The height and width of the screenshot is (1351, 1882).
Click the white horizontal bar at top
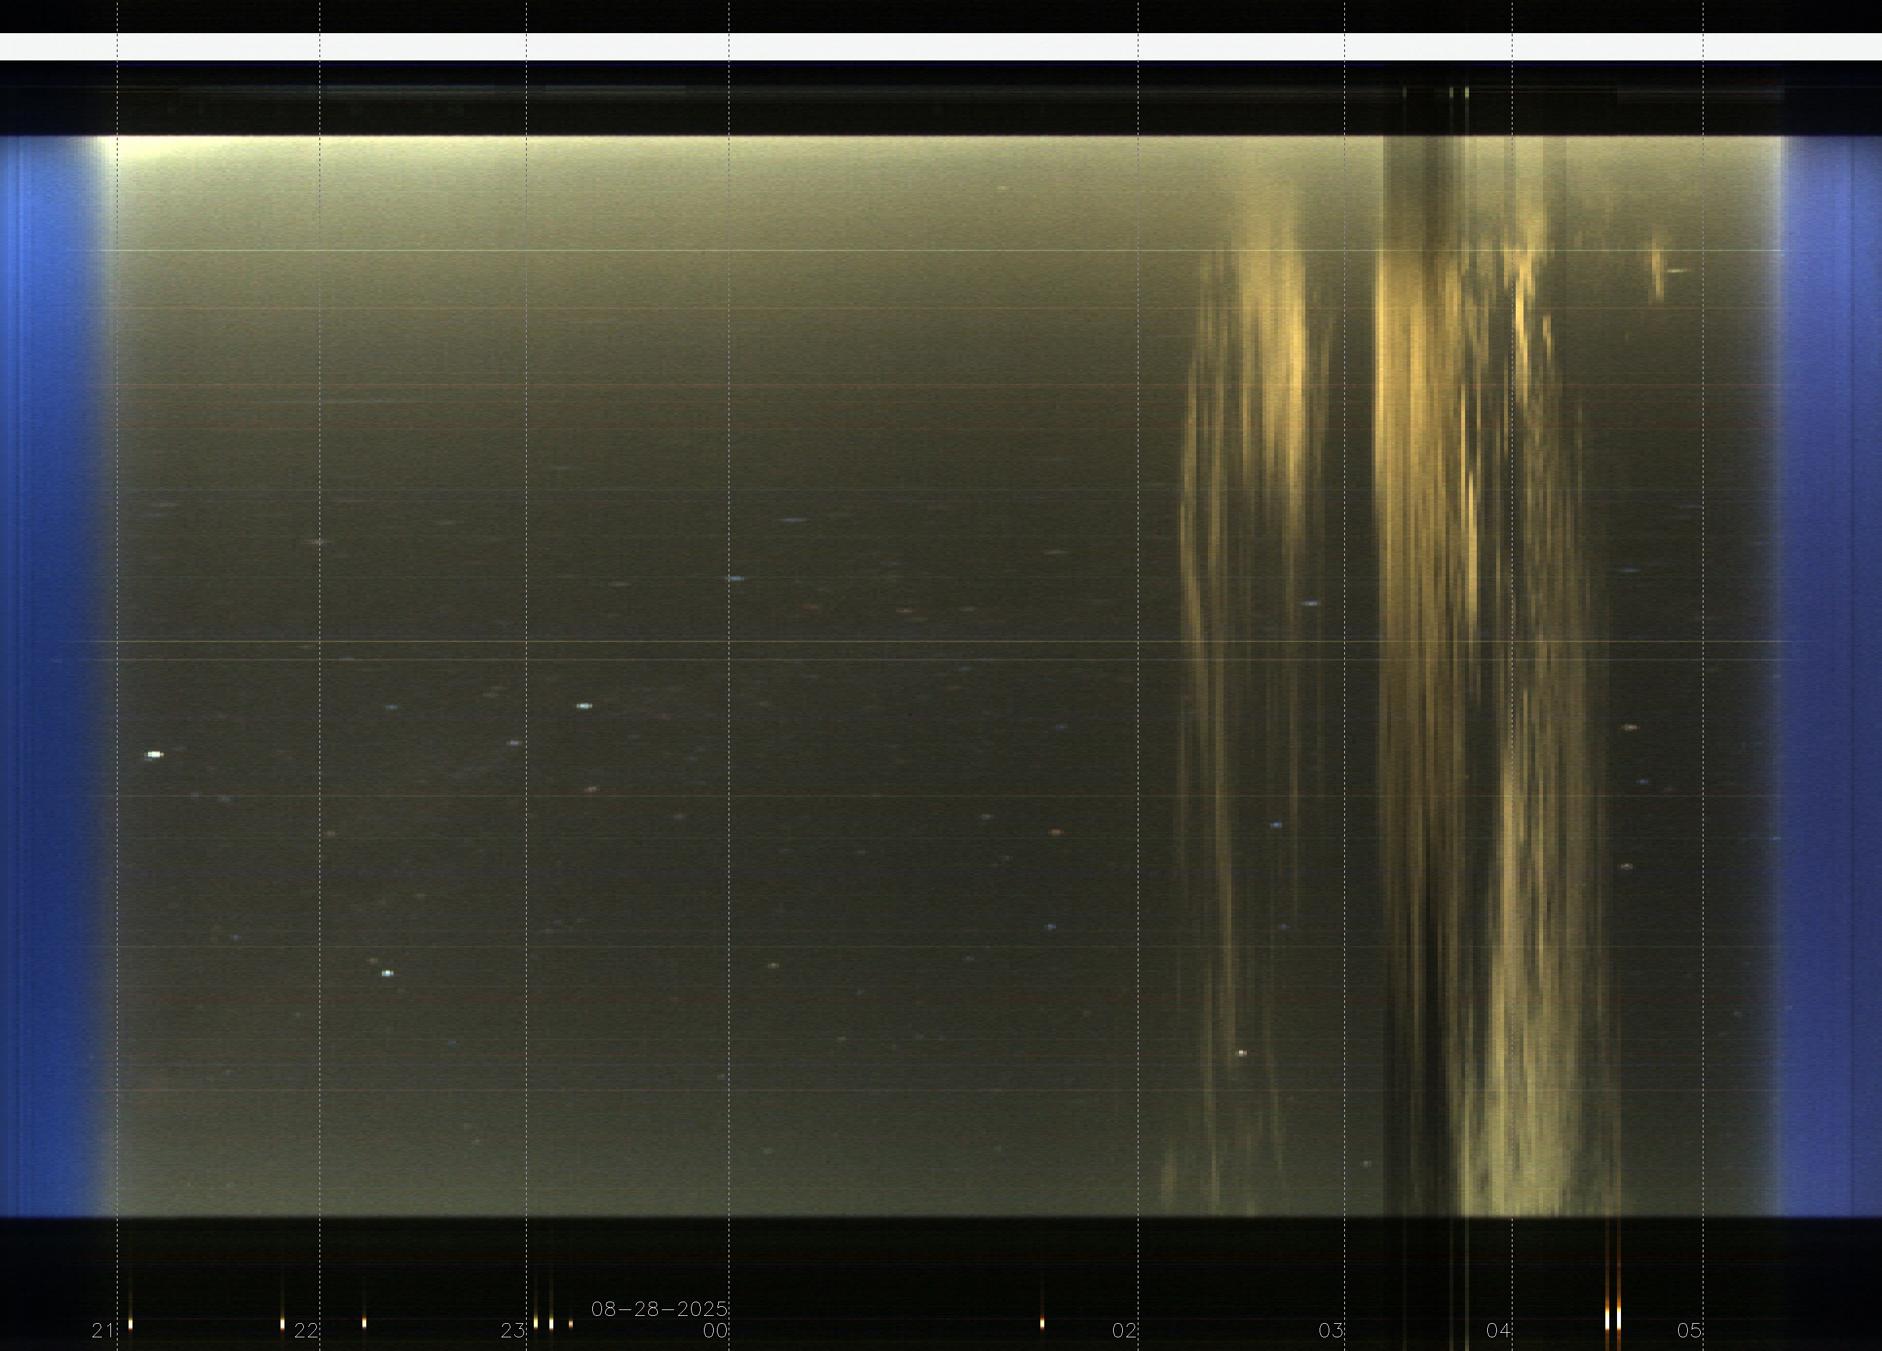(941, 47)
